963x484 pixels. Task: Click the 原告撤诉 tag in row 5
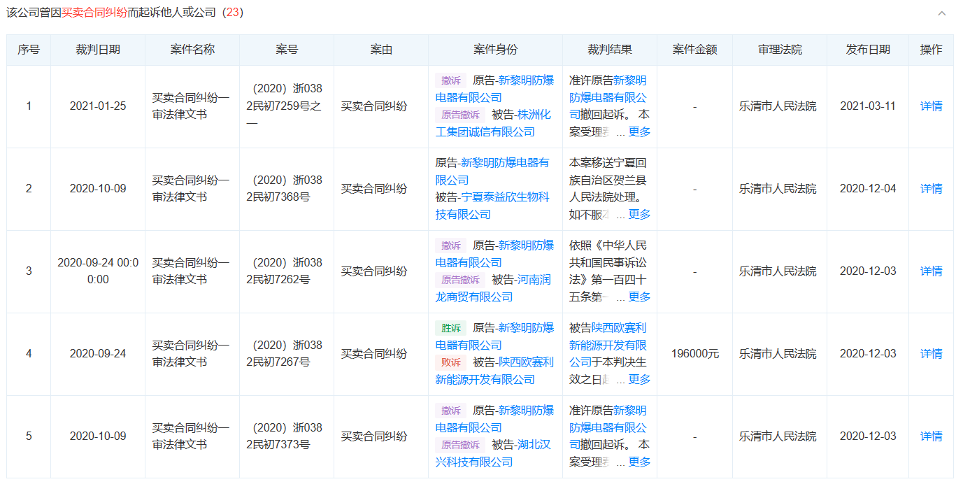click(460, 445)
